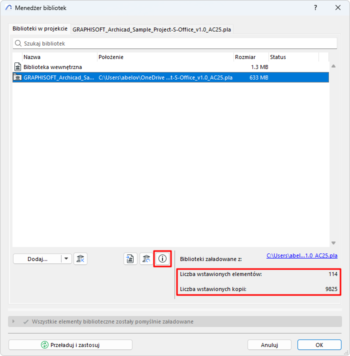Click the embed library to project icon
Screen dimensions: 350x356
click(130, 258)
